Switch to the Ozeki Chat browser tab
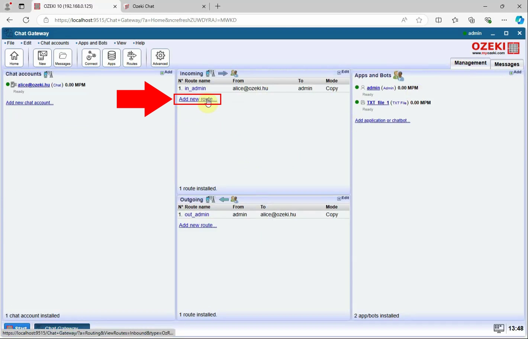 tap(165, 6)
